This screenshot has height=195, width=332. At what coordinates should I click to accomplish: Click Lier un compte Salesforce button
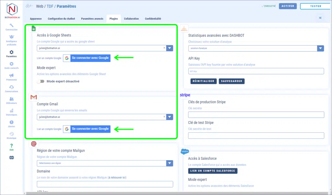point(213,171)
